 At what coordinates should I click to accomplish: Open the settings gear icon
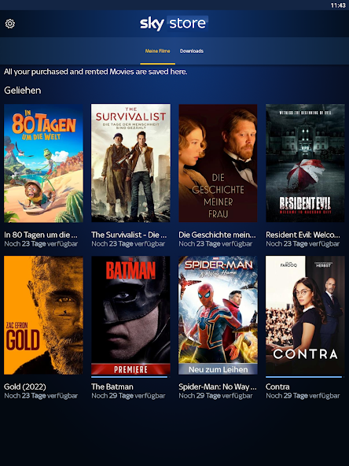[9, 24]
